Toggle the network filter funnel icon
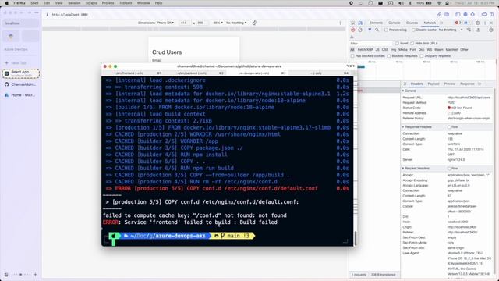The image size is (499, 281). tap(370, 30)
